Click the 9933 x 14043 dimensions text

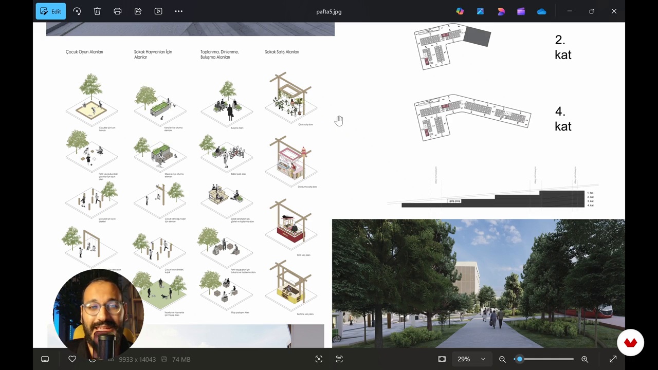[137, 359]
